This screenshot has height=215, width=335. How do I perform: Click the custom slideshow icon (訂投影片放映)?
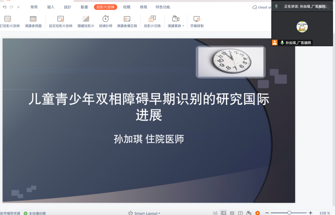point(8,19)
